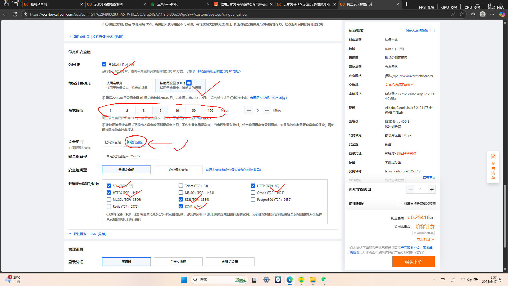Screen dimensions: 508x286
Task: Decrease bandwidth peak with the minus stepper
Action: (249, 110)
